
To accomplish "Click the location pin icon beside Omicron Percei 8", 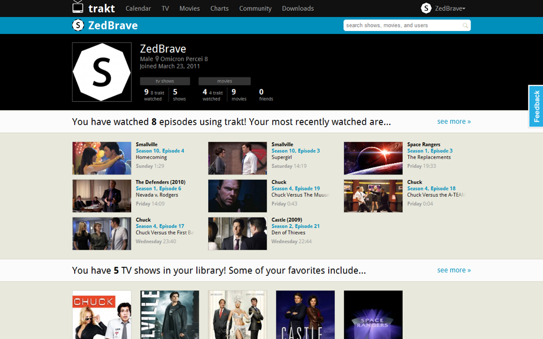I will [157, 59].
